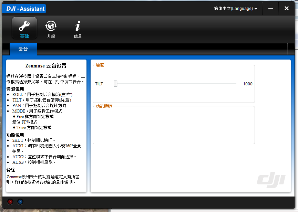Image resolution: width=298 pixels, height=212 pixels.
Task: Click the TILT channel label
Action: tap(99, 84)
